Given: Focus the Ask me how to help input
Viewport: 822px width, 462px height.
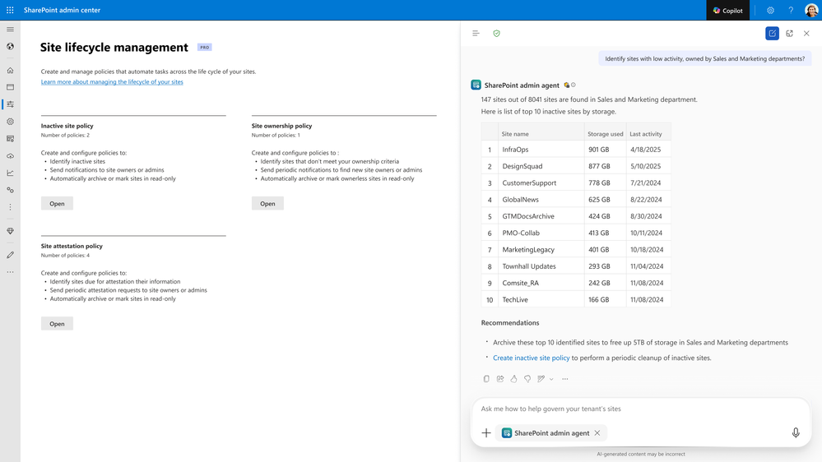Looking at the screenshot, I should point(641,409).
